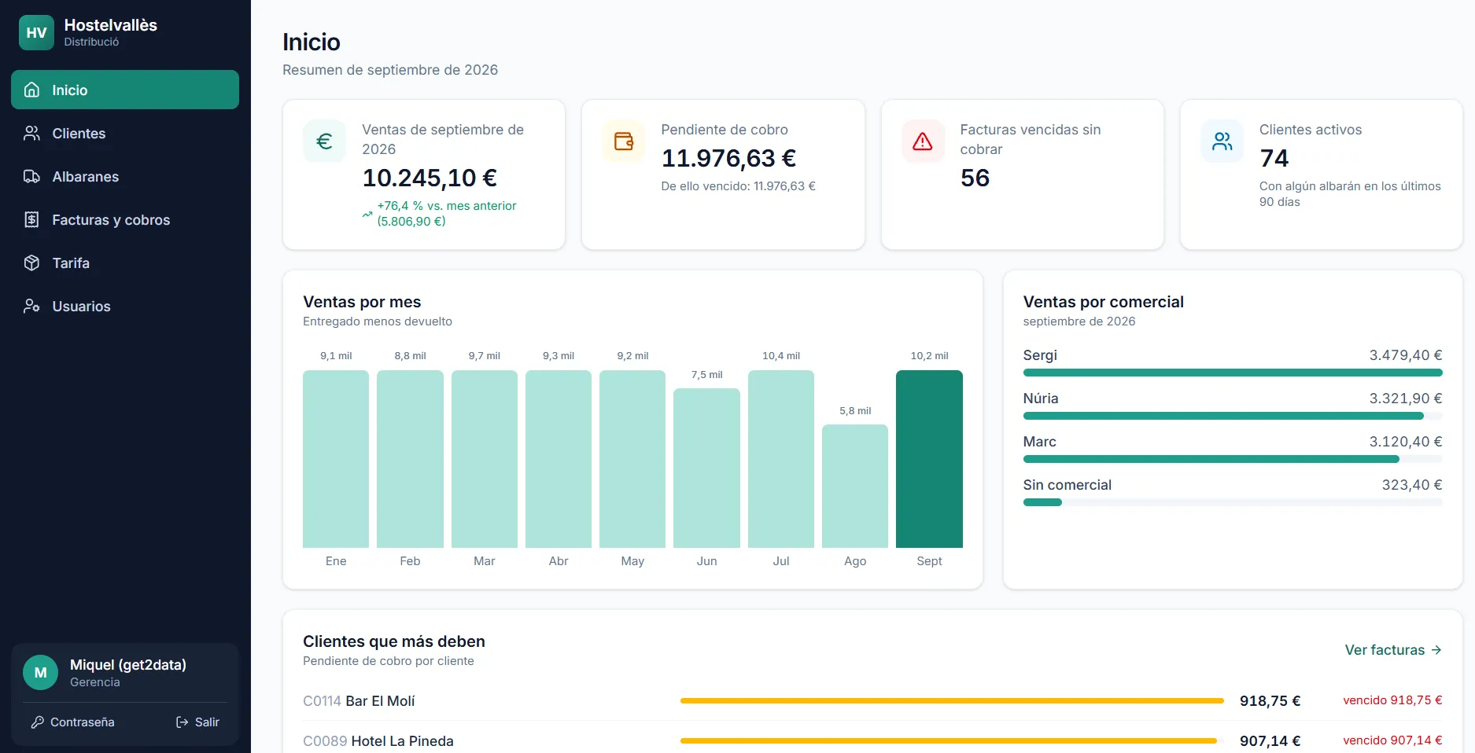
Task: Select the Sept bar in monthly sales chart
Action: [929, 459]
